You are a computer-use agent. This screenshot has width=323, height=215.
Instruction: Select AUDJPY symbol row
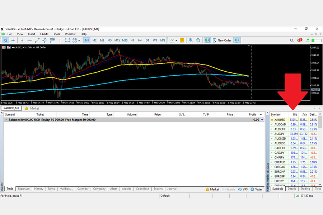294,134
